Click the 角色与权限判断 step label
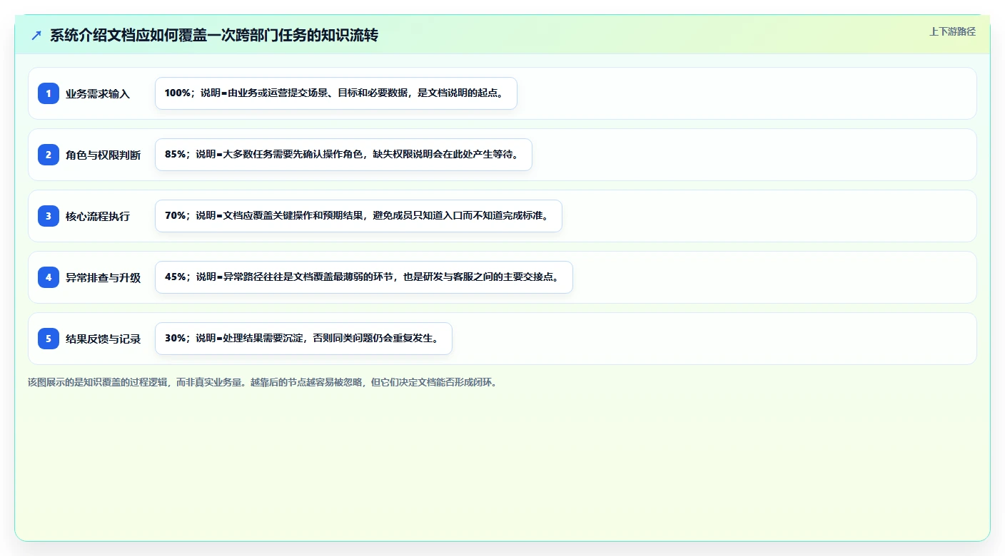Image resolution: width=1005 pixels, height=556 pixels. point(103,155)
